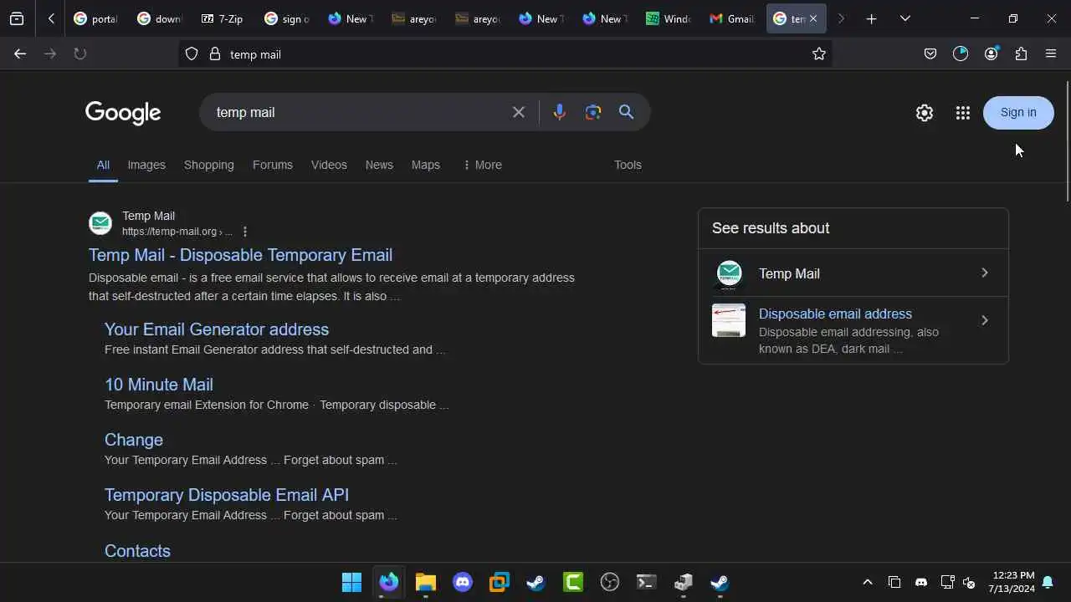Open Temporary Disposable Email API link
1071x602 pixels.
227,495
